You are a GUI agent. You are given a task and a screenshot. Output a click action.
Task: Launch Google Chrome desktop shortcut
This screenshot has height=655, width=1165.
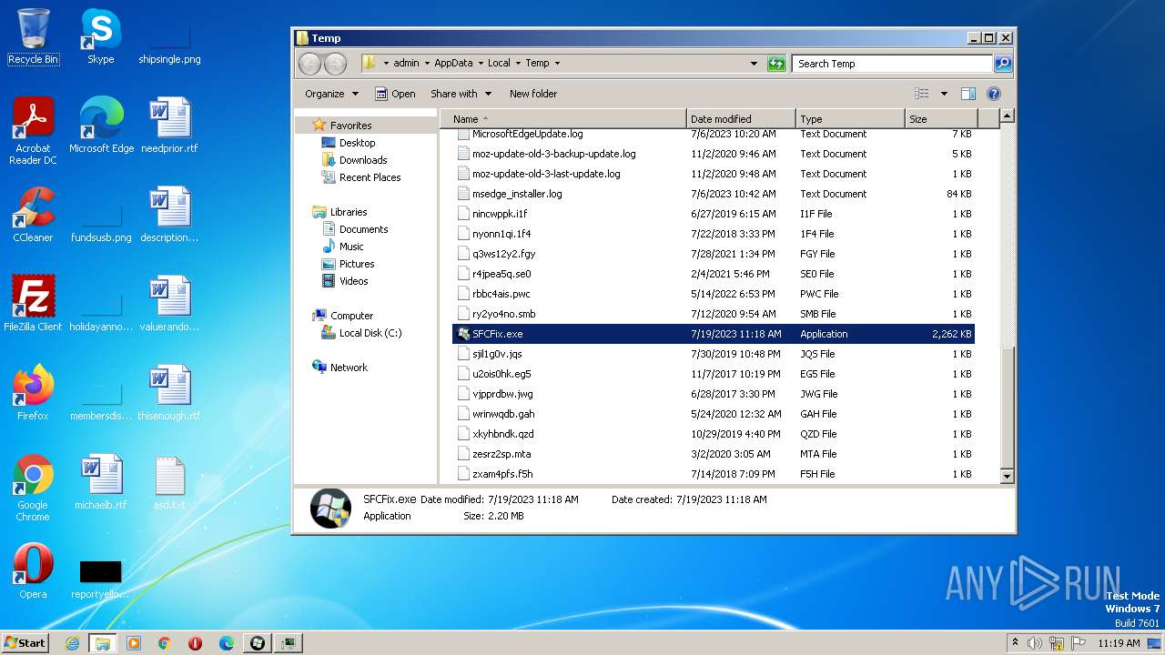(x=33, y=488)
